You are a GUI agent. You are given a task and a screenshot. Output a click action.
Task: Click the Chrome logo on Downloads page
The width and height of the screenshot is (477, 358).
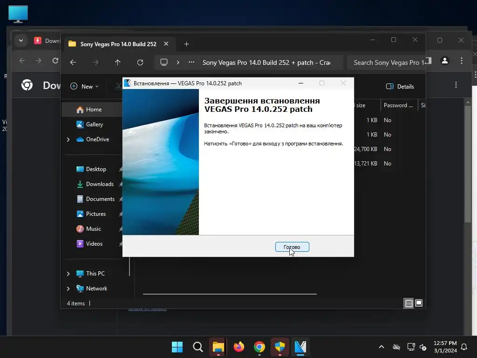[27, 85]
